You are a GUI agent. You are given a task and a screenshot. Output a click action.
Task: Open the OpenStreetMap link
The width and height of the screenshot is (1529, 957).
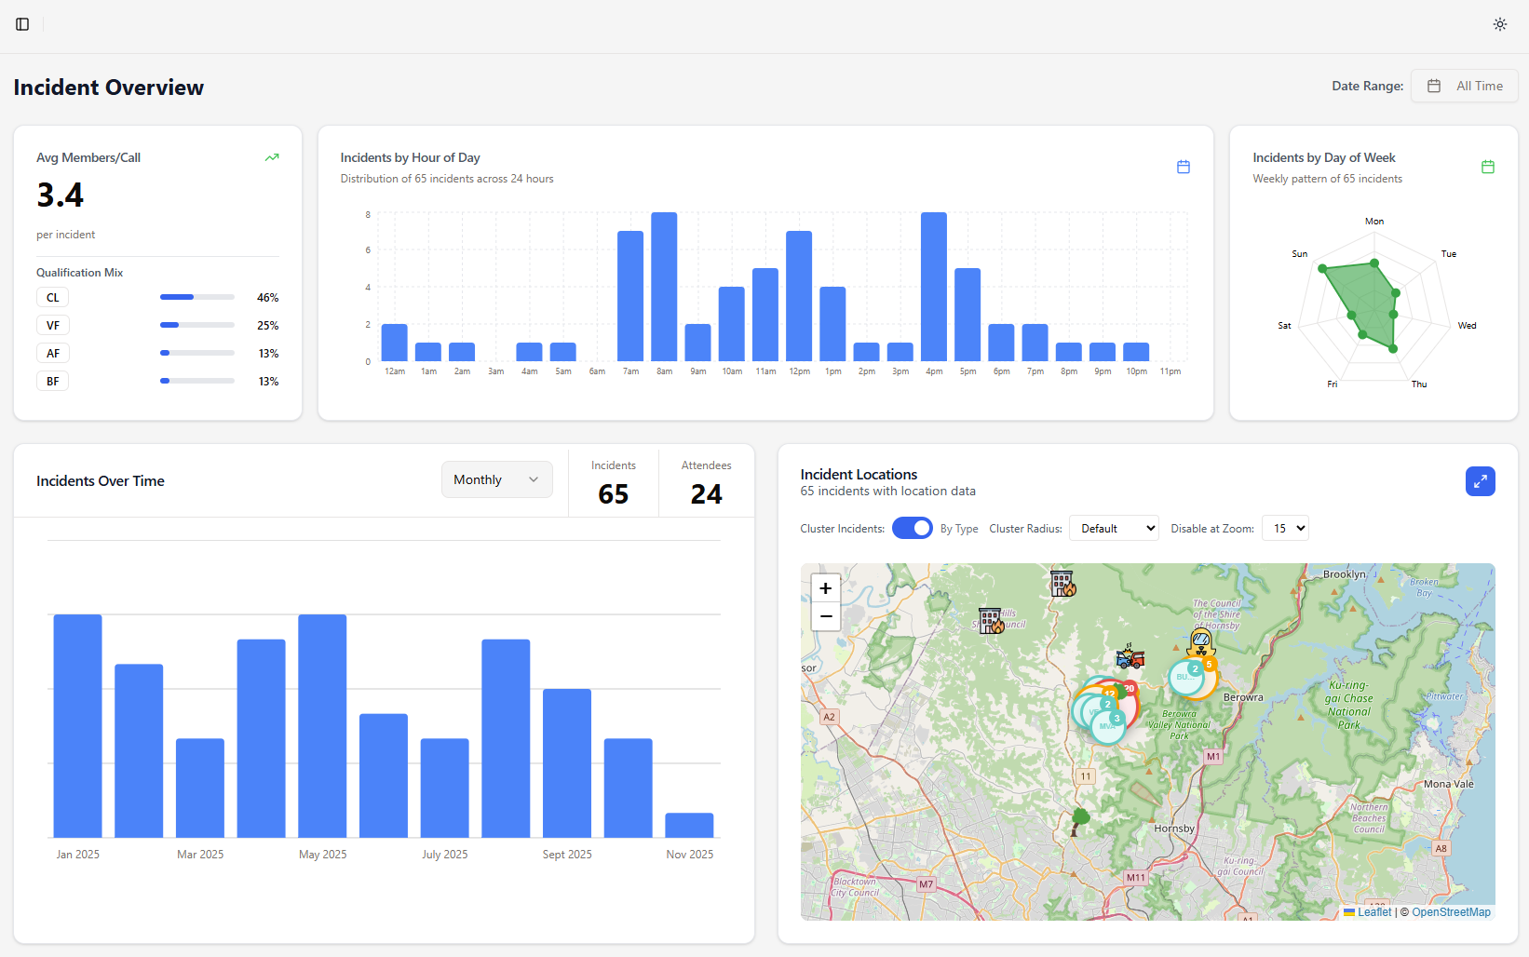pyautogui.click(x=1451, y=912)
